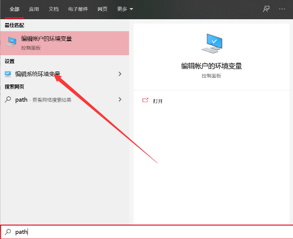The image size is (293, 239).
Task: Open 编辑系统环境变量 setting result
Action: (65, 74)
